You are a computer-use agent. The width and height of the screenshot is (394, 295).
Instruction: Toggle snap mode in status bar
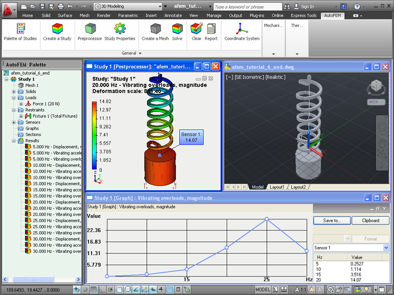click(85, 290)
